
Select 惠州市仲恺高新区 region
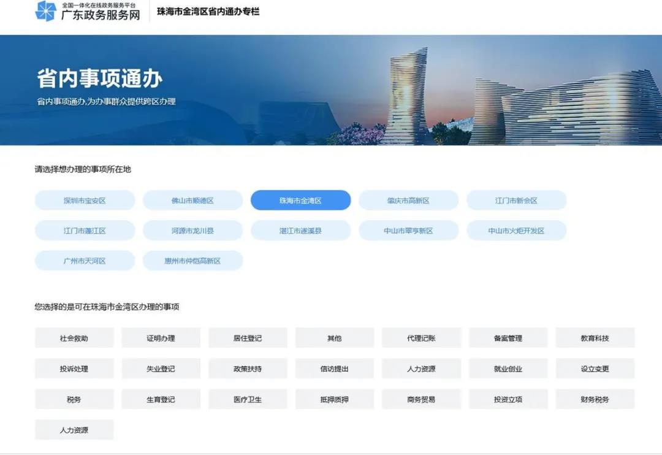192,261
